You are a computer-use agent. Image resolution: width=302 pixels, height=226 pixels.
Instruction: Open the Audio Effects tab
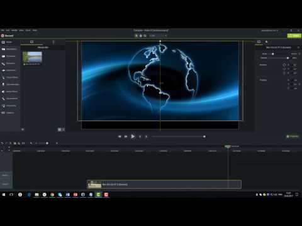(9, 92)
